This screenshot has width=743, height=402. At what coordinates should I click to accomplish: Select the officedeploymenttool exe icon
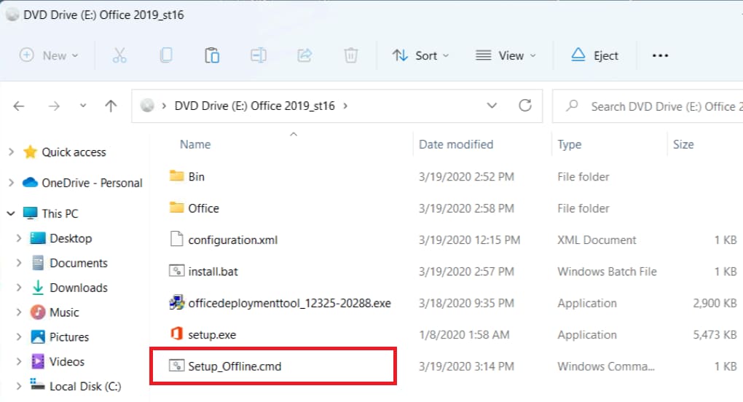(177, 302)
